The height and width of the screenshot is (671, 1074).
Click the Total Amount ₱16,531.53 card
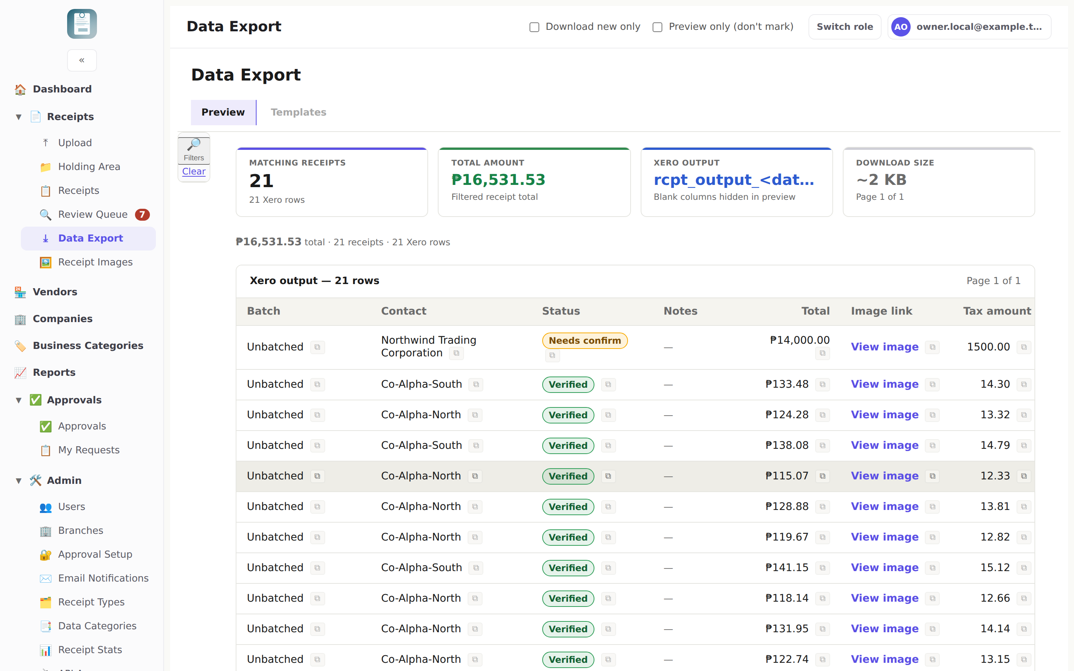(x=534, y=182)
